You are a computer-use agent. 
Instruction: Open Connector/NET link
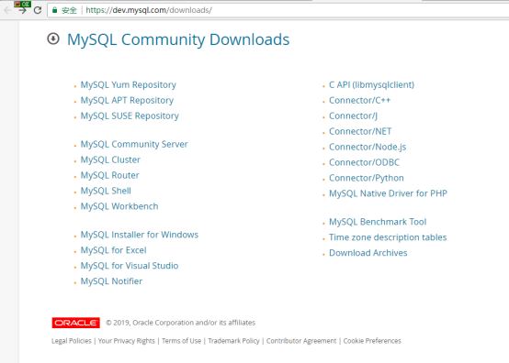tap(360, 131)
